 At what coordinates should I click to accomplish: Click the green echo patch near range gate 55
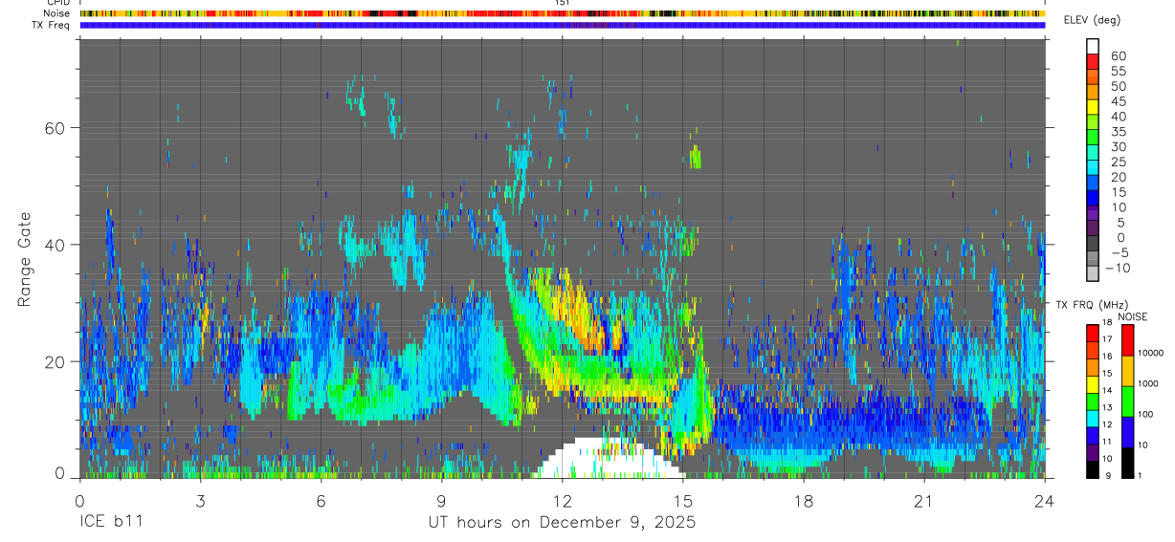(x=696, y=157)
